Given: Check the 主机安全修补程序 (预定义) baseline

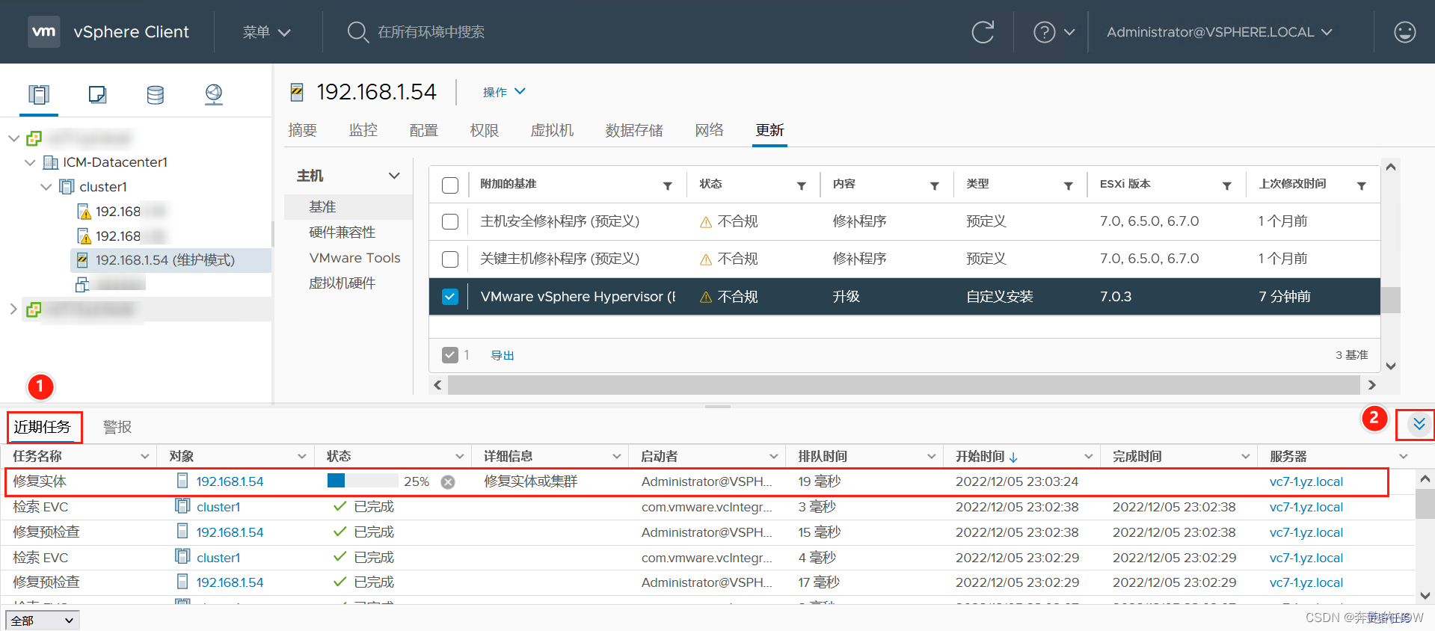Looking at the screenshot, I should [450, 221].
